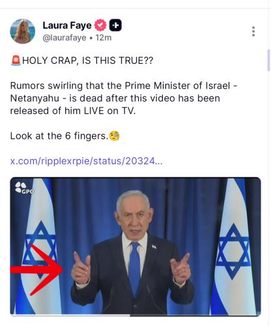Click the monocle face emoji

point(114,136)
